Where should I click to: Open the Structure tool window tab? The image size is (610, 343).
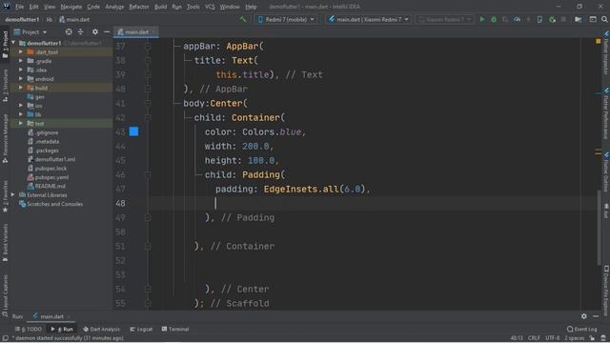(5, 86)
